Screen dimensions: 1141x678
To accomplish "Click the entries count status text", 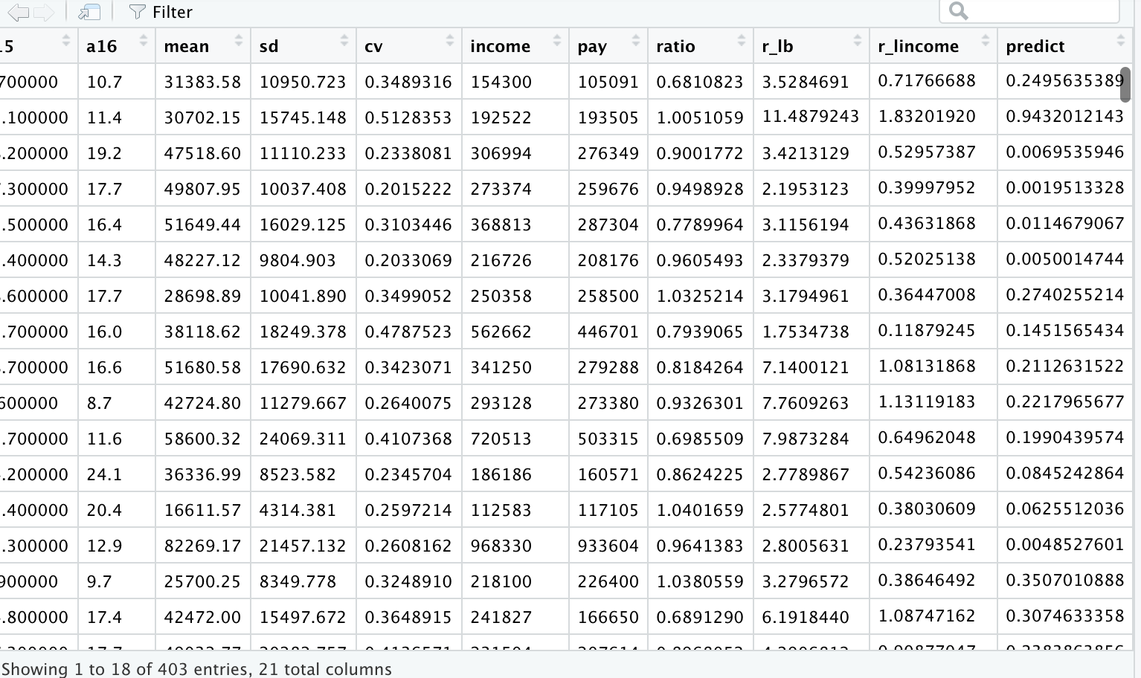I will tap(197, 668).
